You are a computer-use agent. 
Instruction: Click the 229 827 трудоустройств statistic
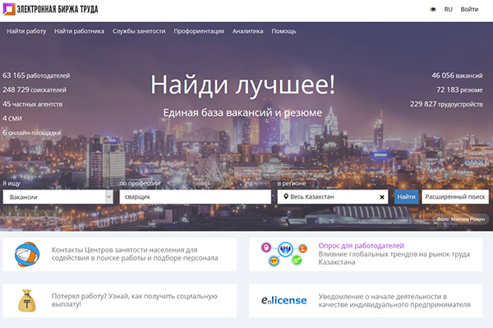[x=446, y=104]
